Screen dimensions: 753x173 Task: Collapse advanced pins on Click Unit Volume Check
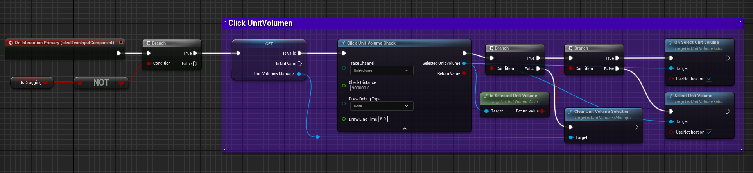tap(405, 128)
